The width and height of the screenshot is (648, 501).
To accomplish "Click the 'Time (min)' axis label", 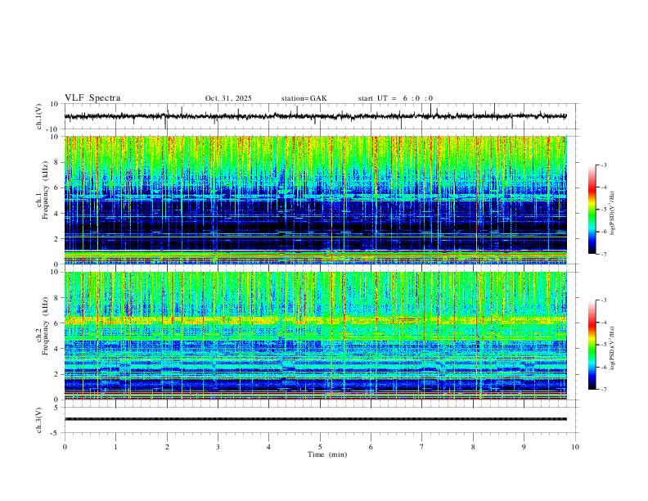I will pos(327,454).
